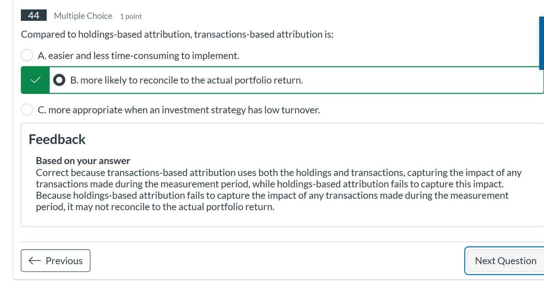Click the word Previous on the back button
The image size is (544, 284).
pyautogui.click(x=64, y=260)
